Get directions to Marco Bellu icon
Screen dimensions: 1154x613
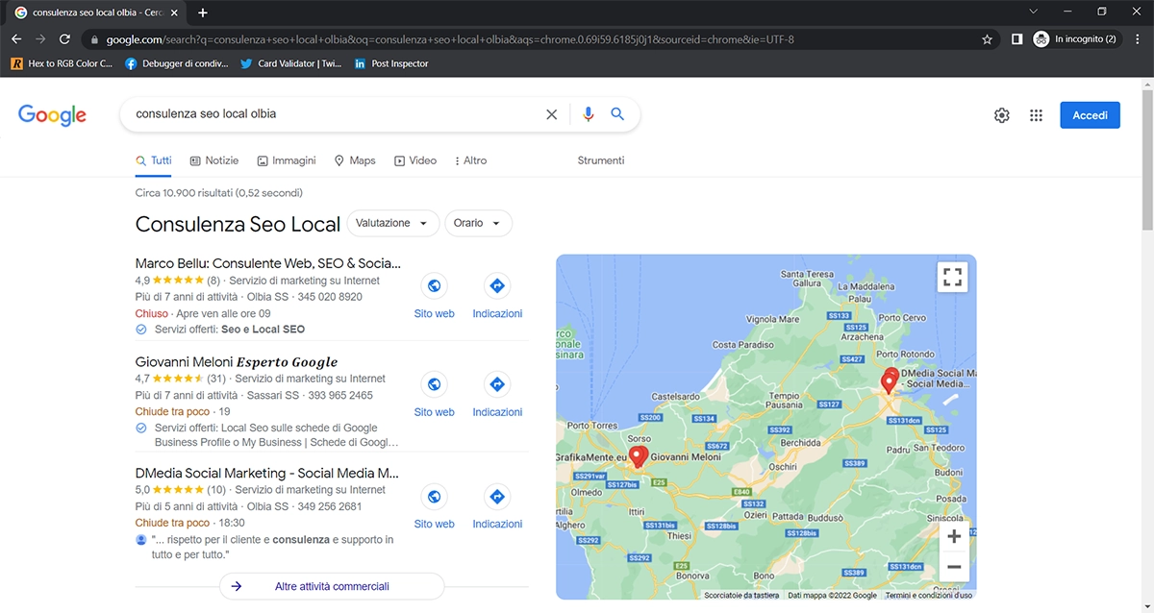pyautogui.click(x=497, y=285)
